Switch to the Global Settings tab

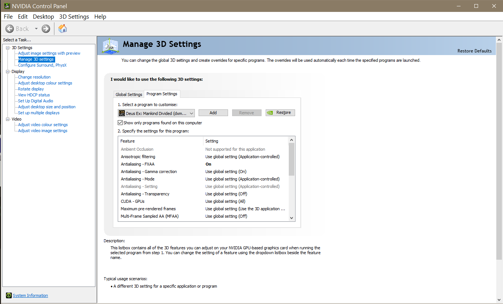[x=129, y=95]
